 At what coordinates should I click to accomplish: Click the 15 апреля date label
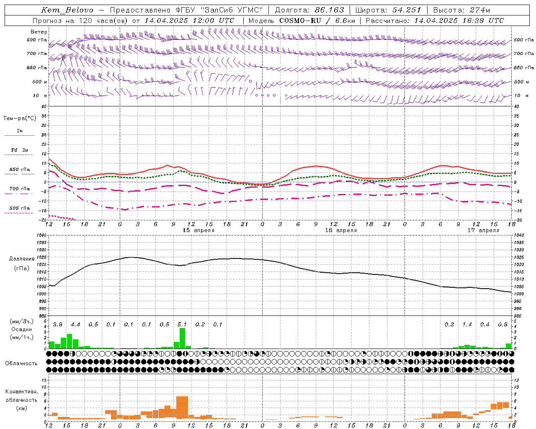(x=198, y=230)
